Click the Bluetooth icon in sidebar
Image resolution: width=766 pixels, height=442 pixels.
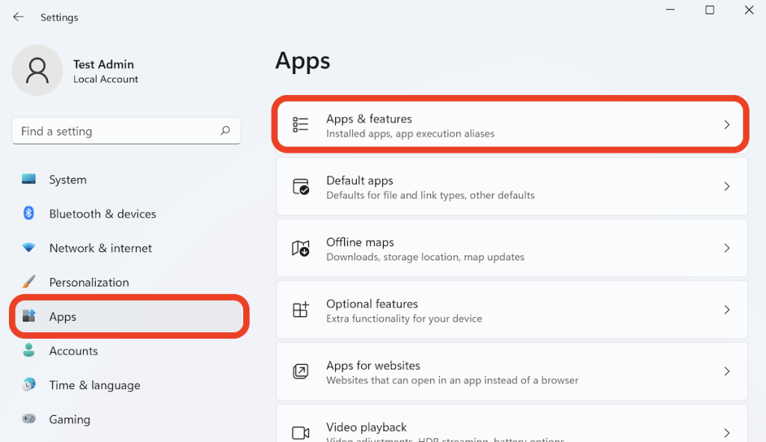pos(29,213)
